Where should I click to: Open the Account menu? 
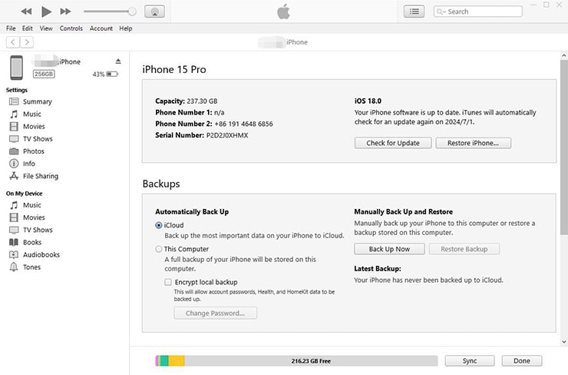pos(101,28)
